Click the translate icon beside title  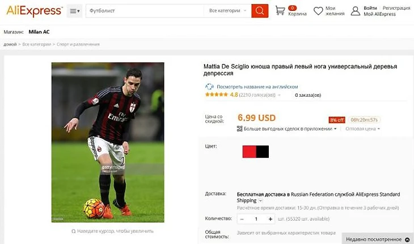[209, 87]
